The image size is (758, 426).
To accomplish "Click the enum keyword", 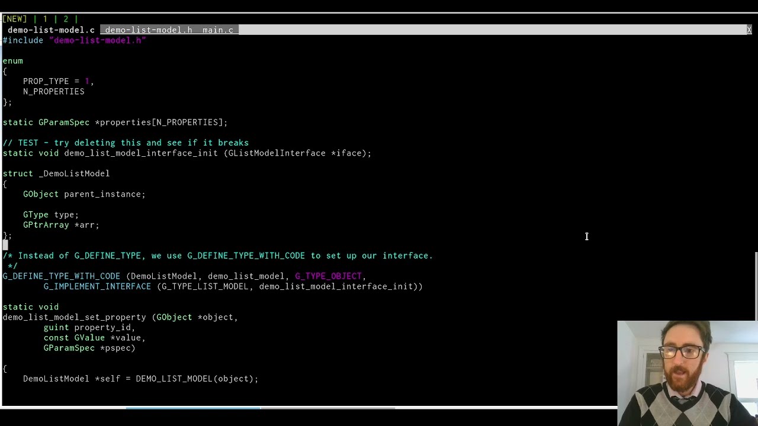I will [x=12, y=60].
